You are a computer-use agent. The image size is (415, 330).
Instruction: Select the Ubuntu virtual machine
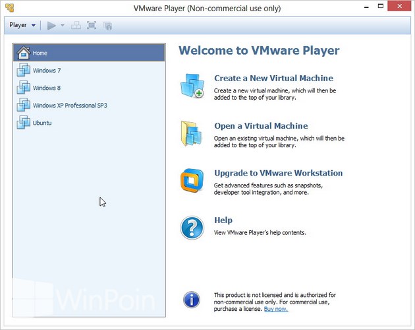(x=89, y=123)
